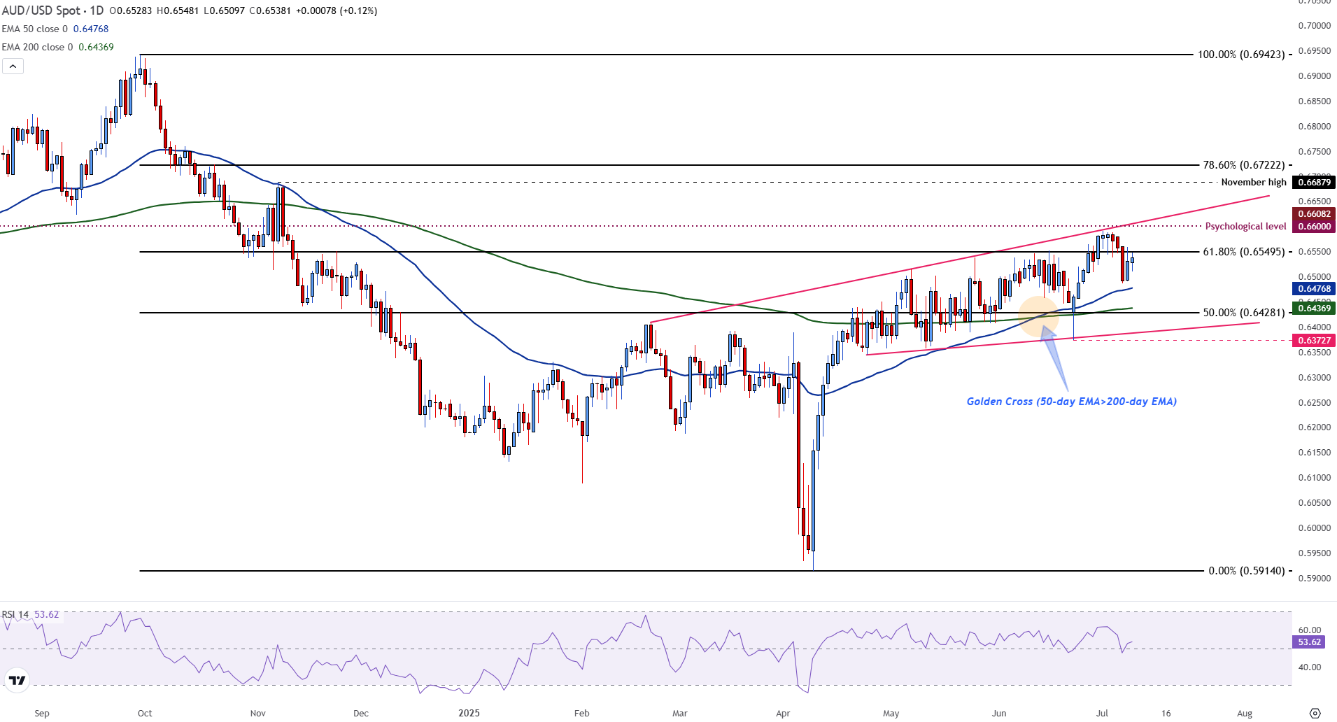Click the November high price tag 0.66879
The width and height of the screenshot is (1337, 722).
click(1314, 183)
